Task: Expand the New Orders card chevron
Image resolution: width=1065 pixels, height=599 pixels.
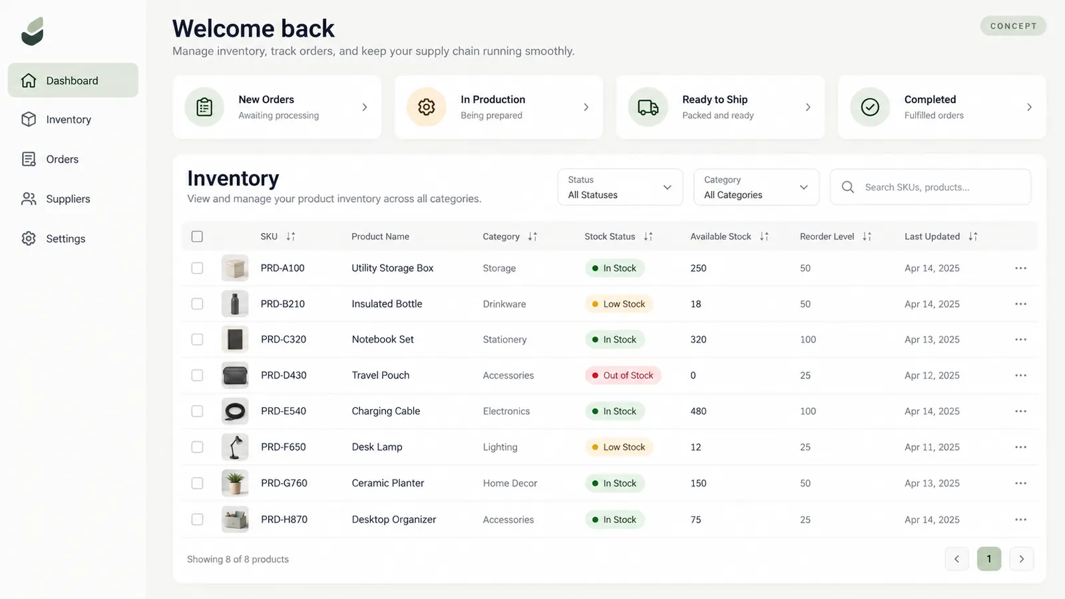Action: tap(365, 107)
